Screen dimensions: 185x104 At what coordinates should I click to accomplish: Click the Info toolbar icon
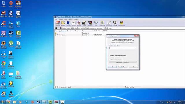(x=96, y=23)
